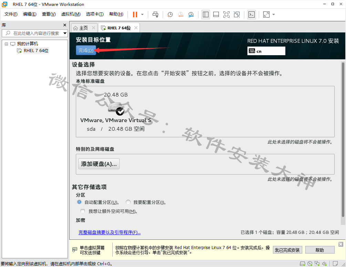Open the 文件(F) menu
Image resolution: width=346 pixels, height=267 pixels.
[x=11, y=14]
